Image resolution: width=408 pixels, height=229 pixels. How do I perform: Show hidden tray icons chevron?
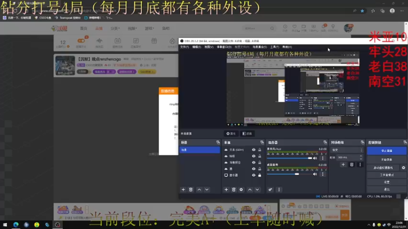368,225
